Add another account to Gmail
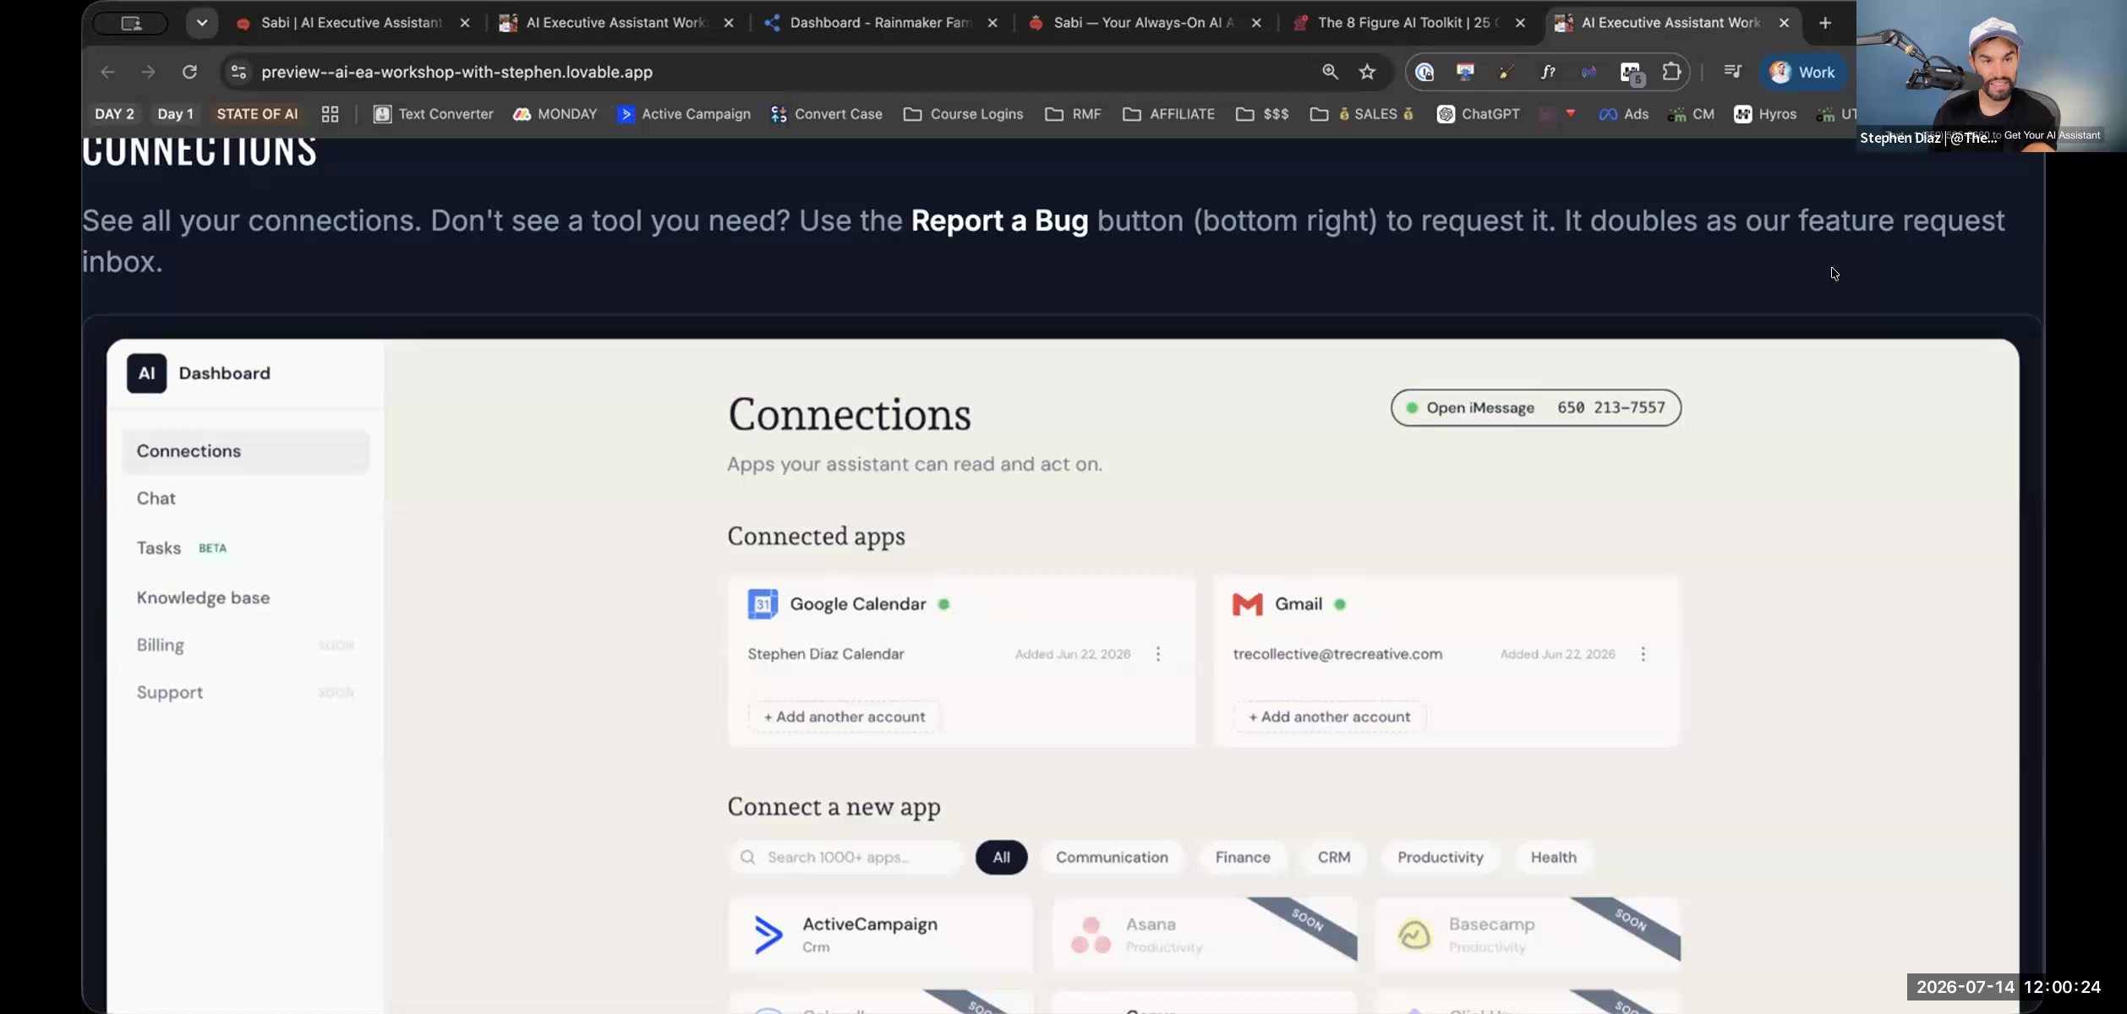This screenshot has width=2127, height=1014. [x=1329, y=717]
